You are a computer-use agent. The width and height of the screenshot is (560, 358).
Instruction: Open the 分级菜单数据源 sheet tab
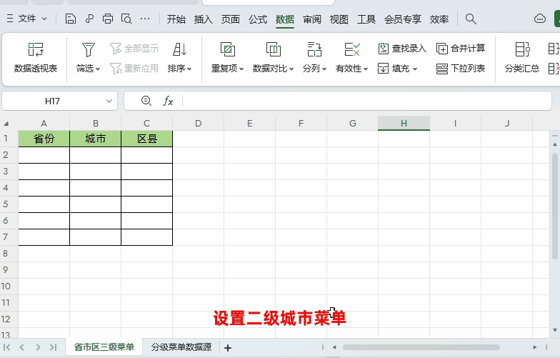(x=181, y=347)
